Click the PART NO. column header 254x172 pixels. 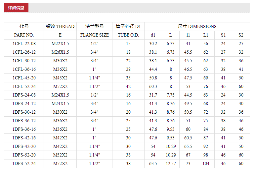point(24,35)
